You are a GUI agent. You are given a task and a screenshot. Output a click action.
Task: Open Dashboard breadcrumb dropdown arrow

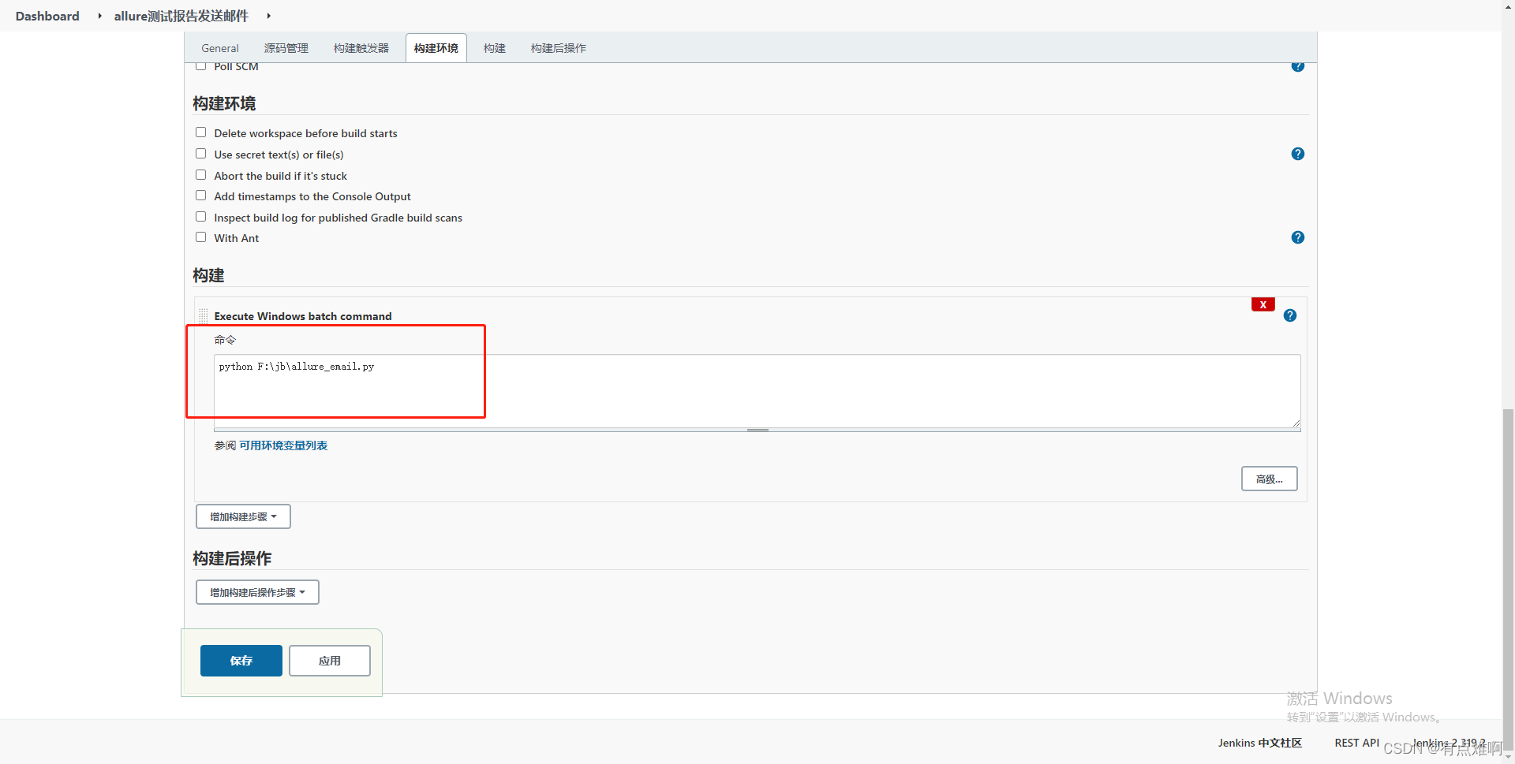(x=99, y=16)
